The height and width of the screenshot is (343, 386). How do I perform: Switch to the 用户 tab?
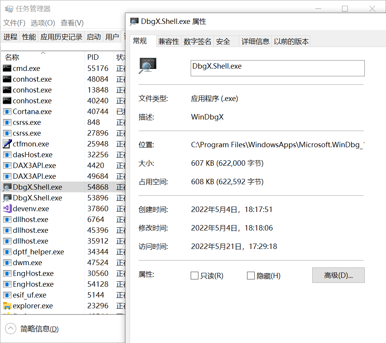point(112,37)
